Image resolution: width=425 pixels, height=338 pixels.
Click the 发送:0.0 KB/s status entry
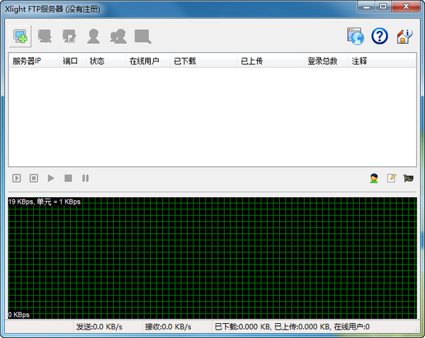click(x=99, y=327)
